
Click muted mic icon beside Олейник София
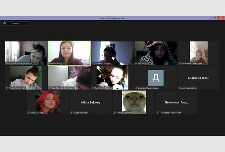[x=93, y=63]
